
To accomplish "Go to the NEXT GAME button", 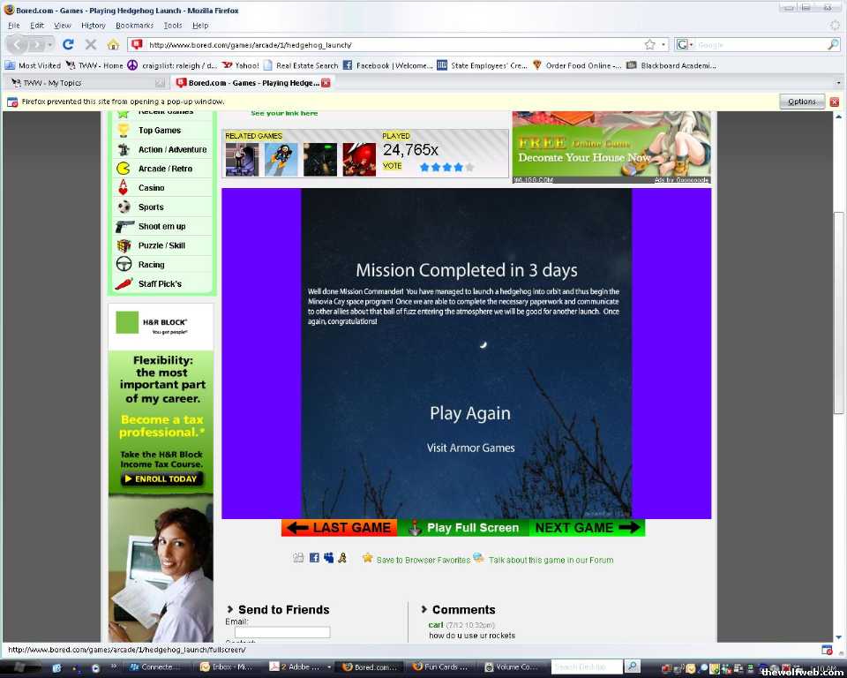I will coord(587,528).
